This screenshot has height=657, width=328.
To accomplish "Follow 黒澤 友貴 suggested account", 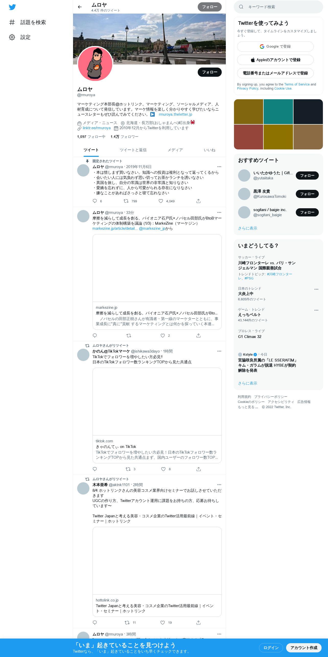I will (307, 194).
